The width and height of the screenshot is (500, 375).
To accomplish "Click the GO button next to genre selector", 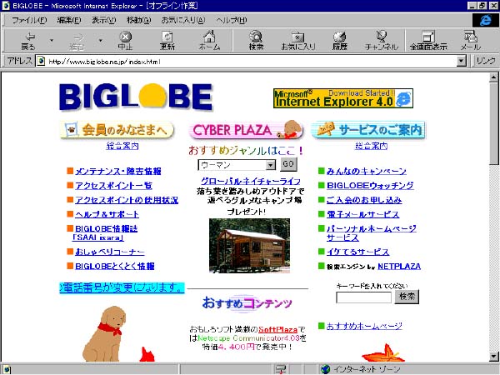I will click(x=288, y=164).
